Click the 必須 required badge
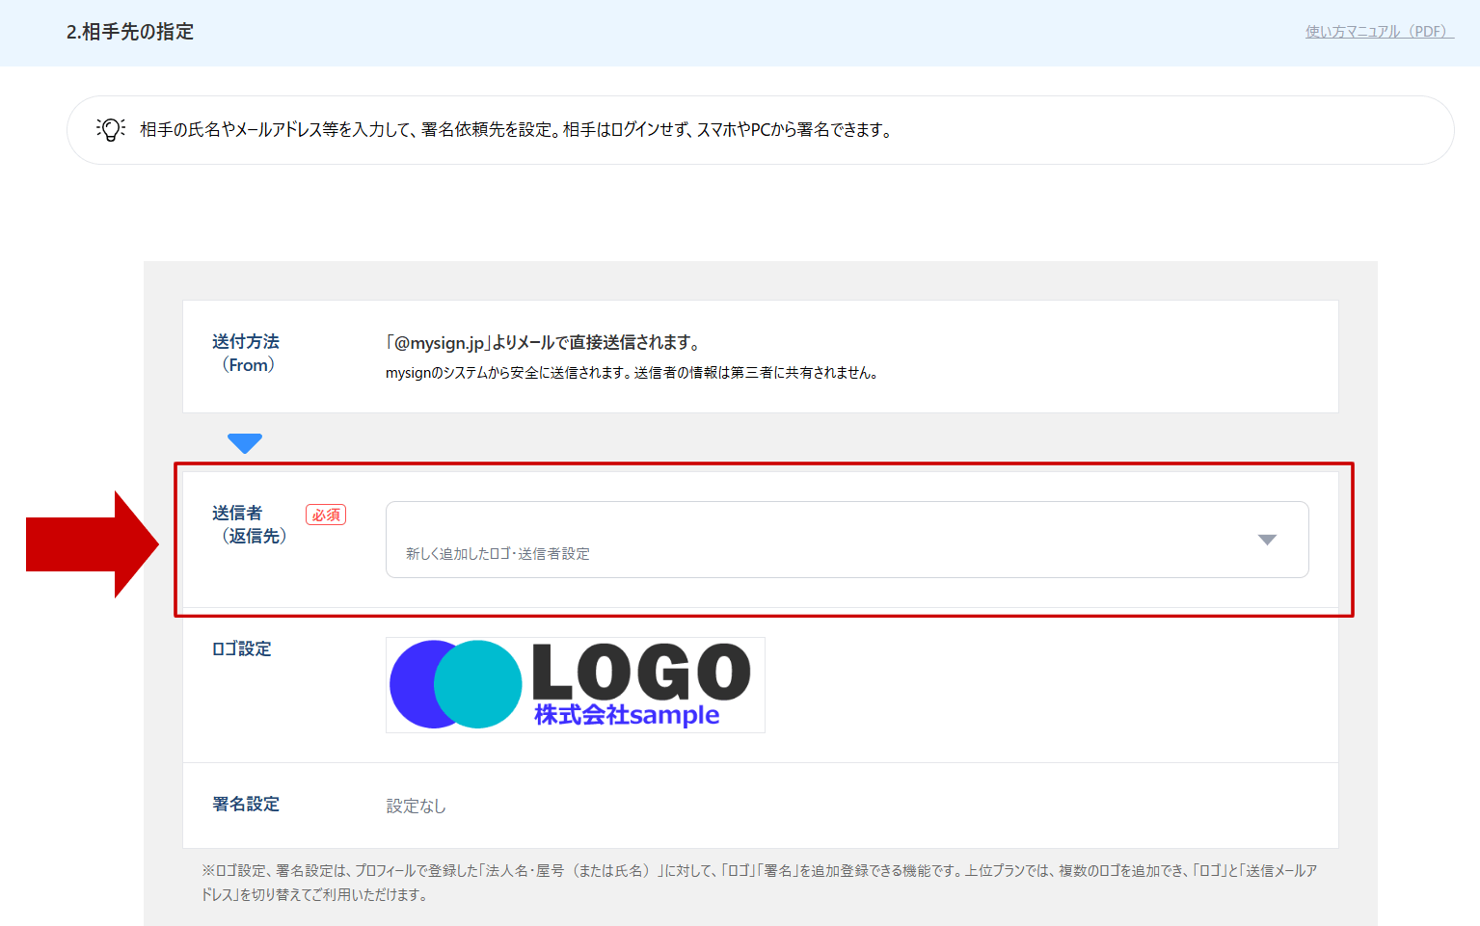1480x926 pixels. click(x=326, y=515)
